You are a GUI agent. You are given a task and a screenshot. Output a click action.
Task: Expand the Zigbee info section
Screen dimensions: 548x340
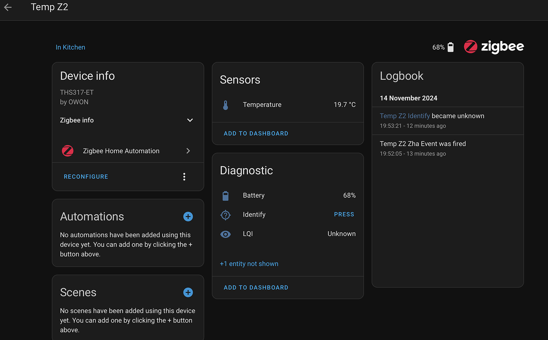pos(190,120)
